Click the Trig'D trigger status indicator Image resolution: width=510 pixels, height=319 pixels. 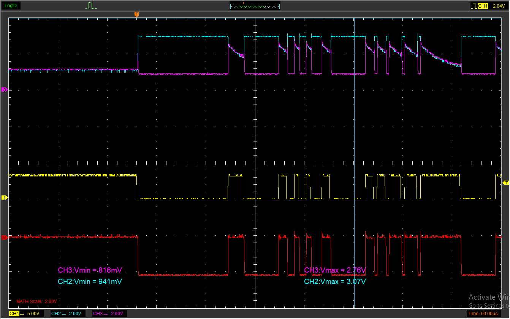point(11,6)
